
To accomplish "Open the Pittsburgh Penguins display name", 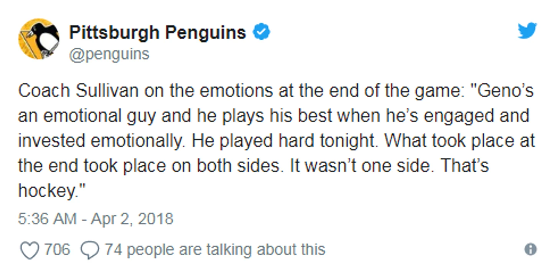I will 158,32.
